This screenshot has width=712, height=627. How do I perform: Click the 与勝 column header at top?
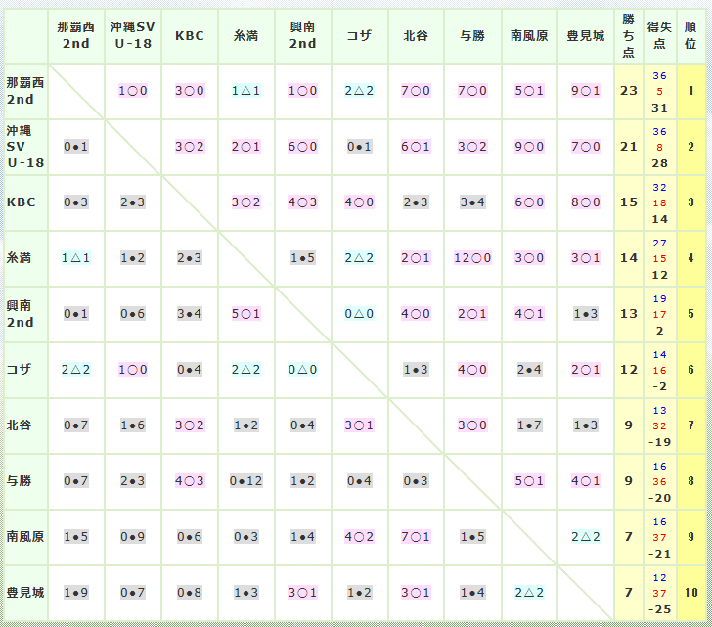[472, 35]
